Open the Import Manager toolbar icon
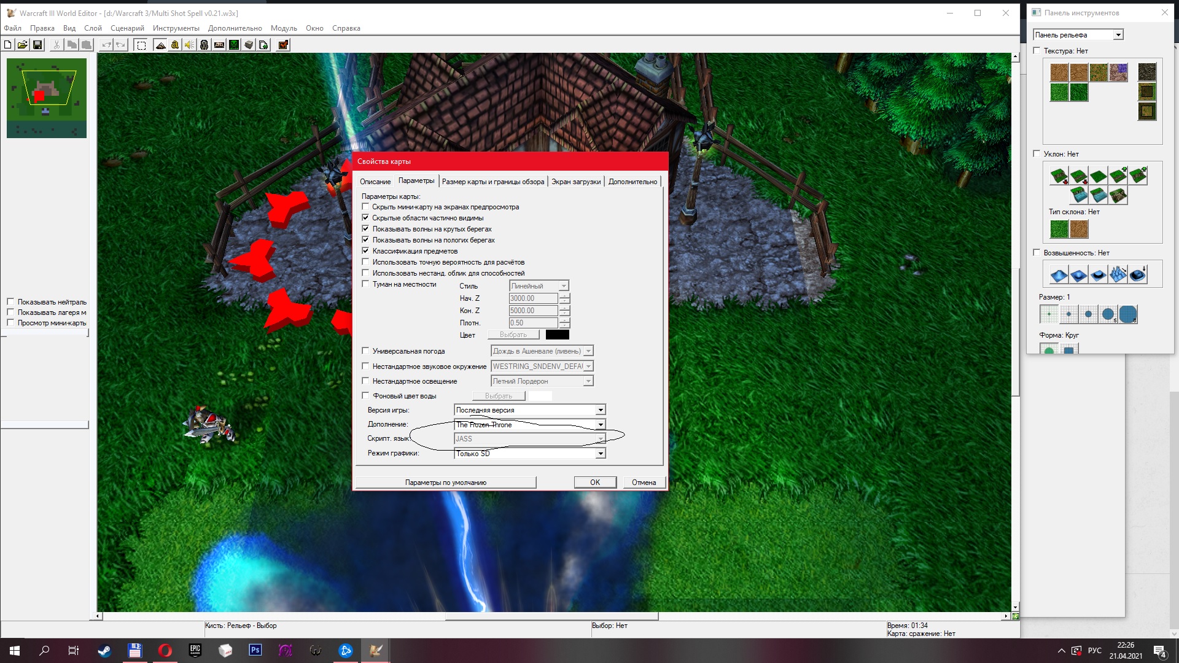Image resolution: width=1179 pixels, height=663 pixels. (263, 45)
